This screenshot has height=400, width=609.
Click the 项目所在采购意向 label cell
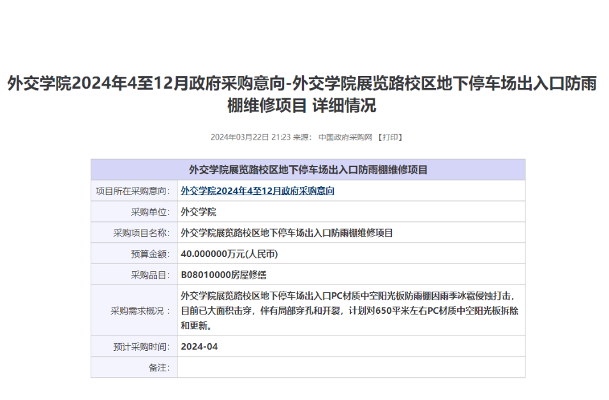point(133,191)
